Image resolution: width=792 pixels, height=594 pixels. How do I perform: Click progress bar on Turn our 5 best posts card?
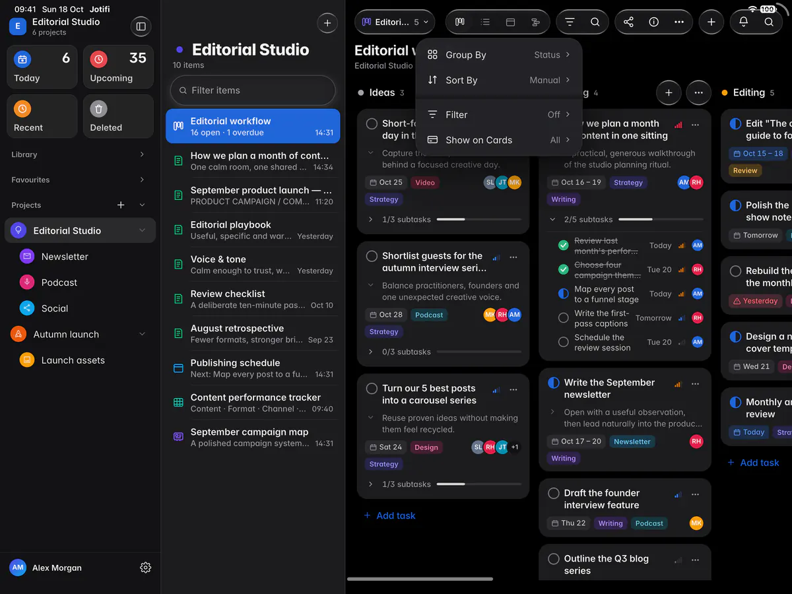(x=478, y=484)
